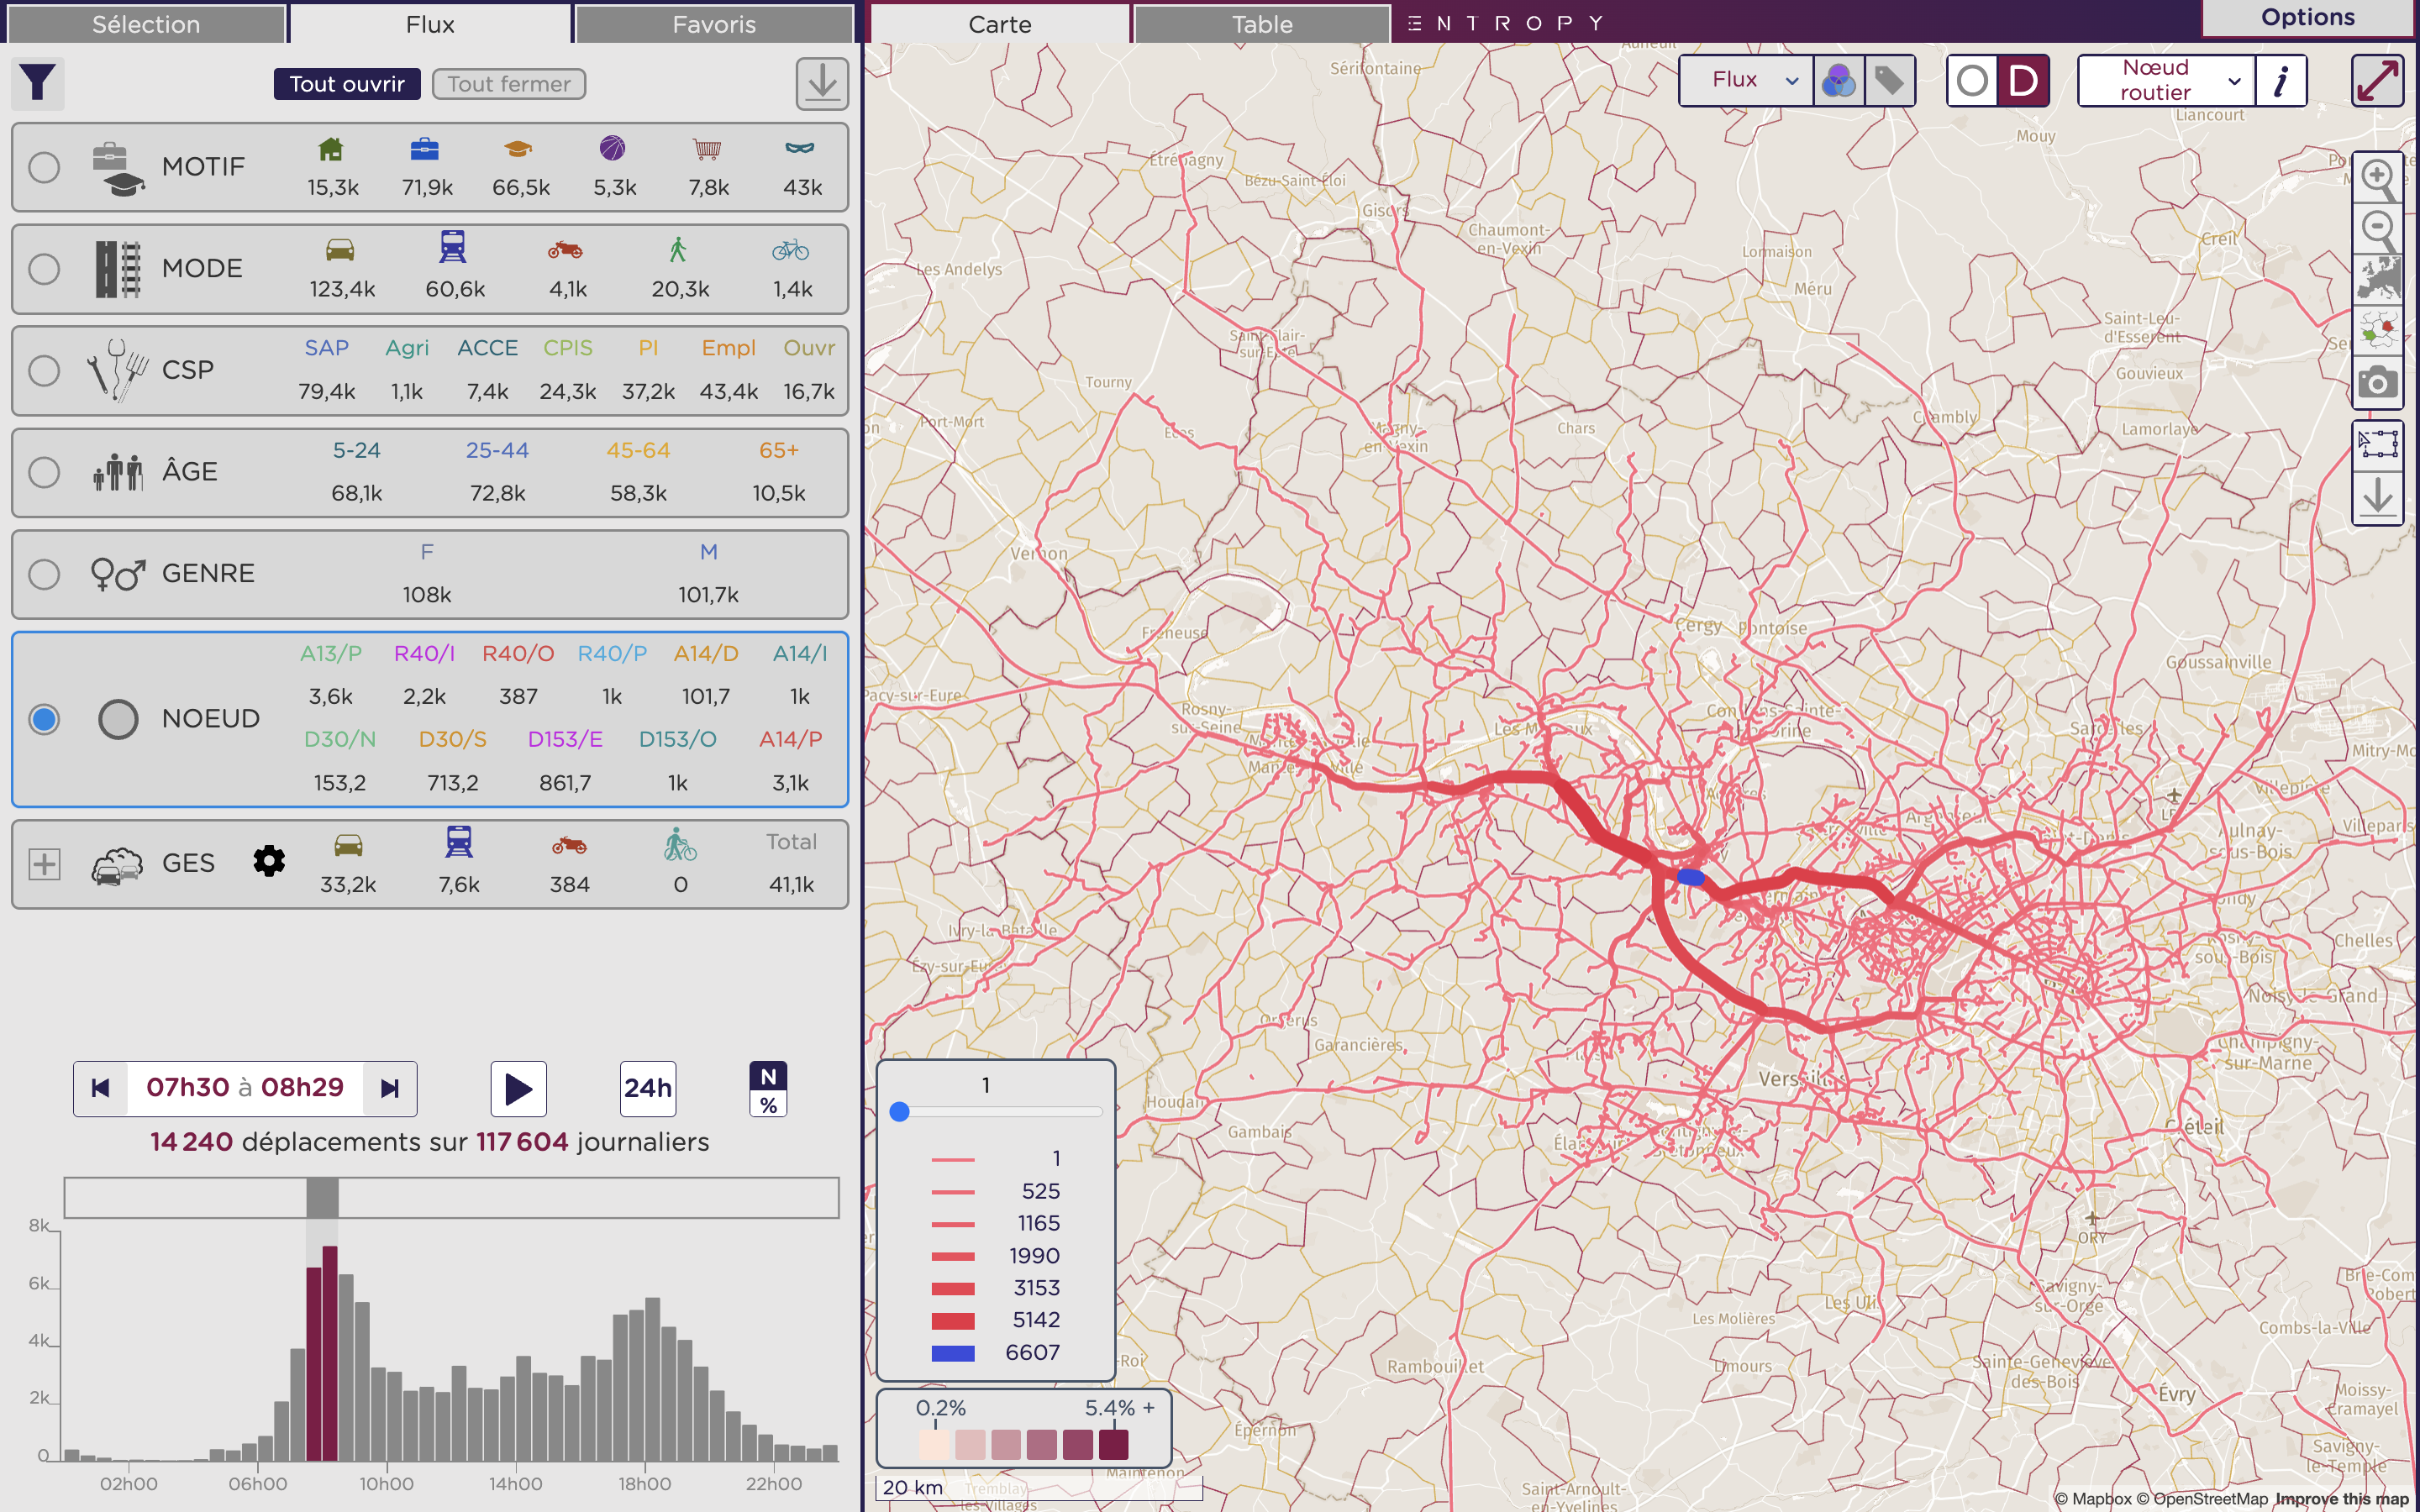Select the MOTIF radio button

pos(44,167)
